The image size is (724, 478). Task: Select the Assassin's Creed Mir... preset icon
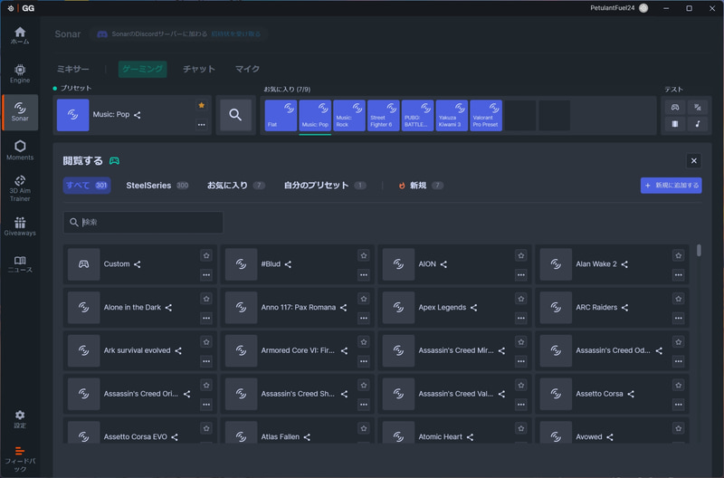[398, 350]
